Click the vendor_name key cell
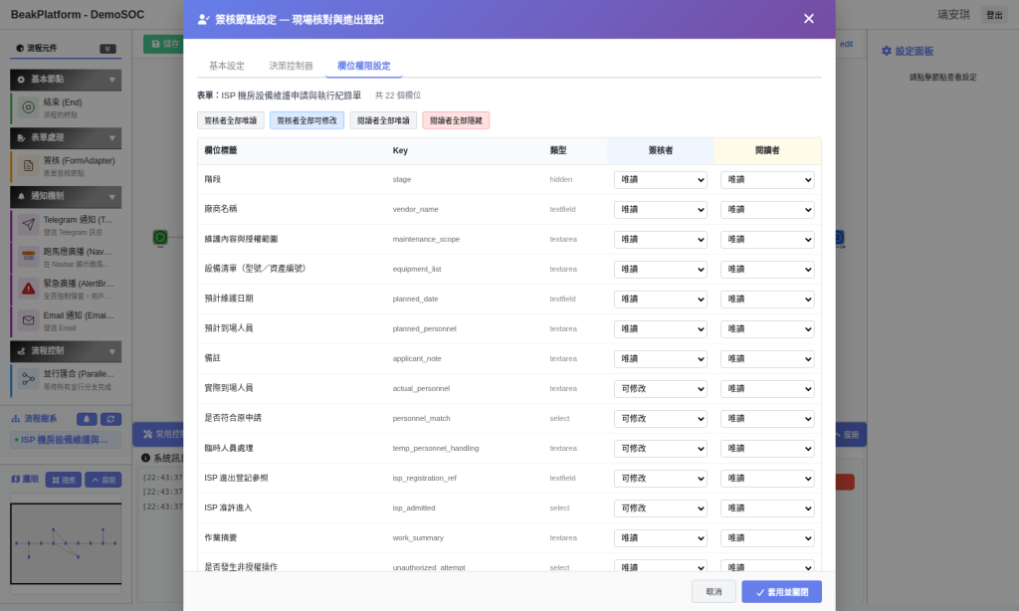 click(x=415, y=209)
